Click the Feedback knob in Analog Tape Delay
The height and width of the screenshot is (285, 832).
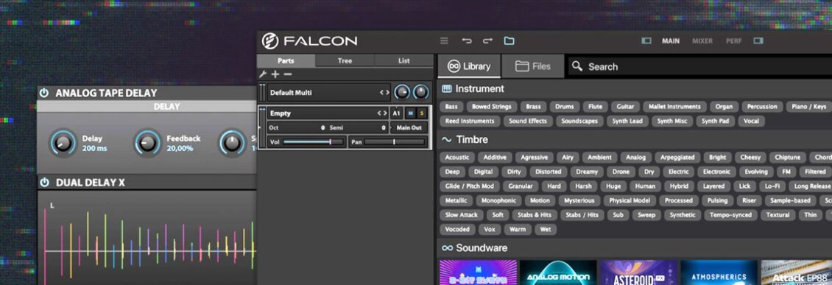coord(147,143)
